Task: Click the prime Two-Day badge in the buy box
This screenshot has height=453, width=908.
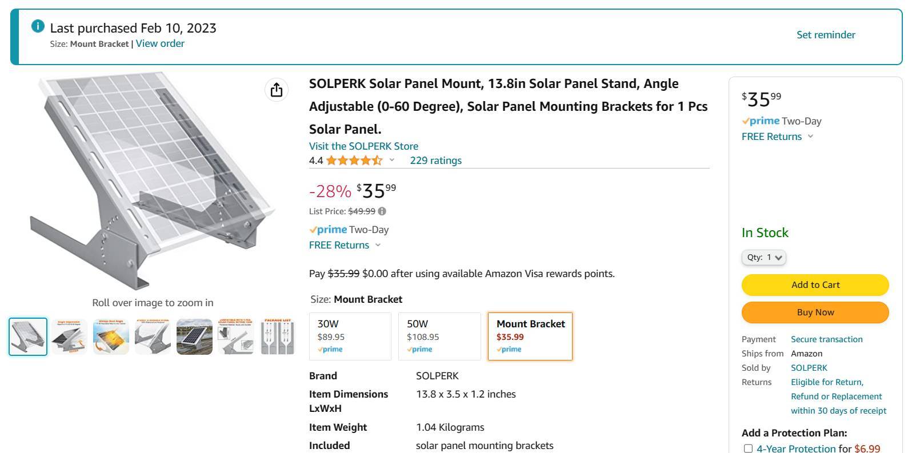Action: (761, 121)
